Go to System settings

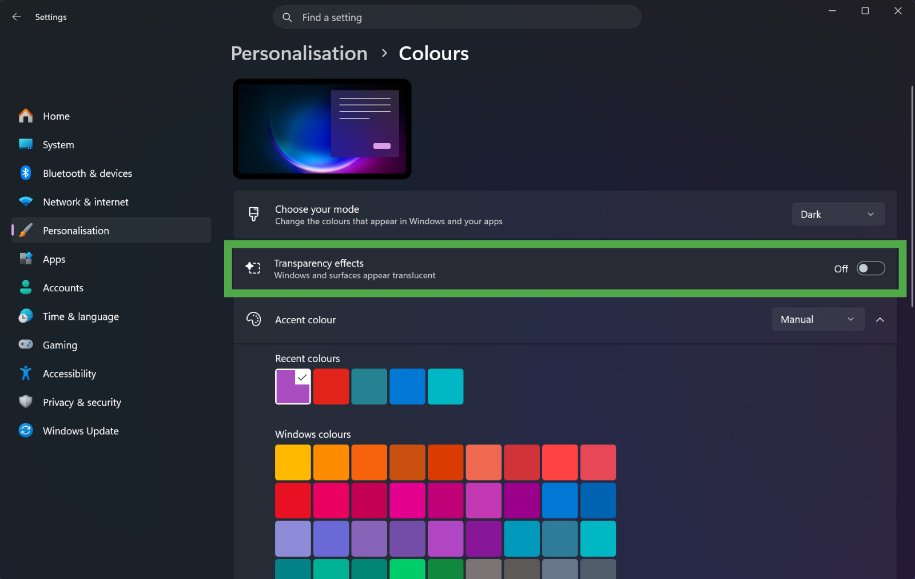click(x=112, y=145)
